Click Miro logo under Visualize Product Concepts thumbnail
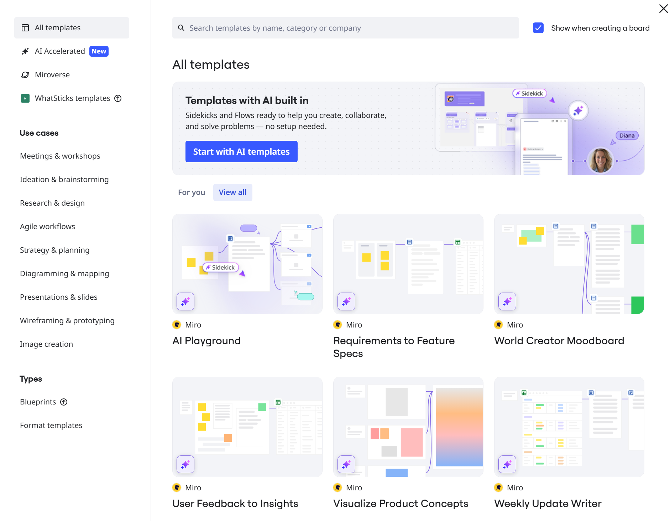 click(x=337, y=488)
